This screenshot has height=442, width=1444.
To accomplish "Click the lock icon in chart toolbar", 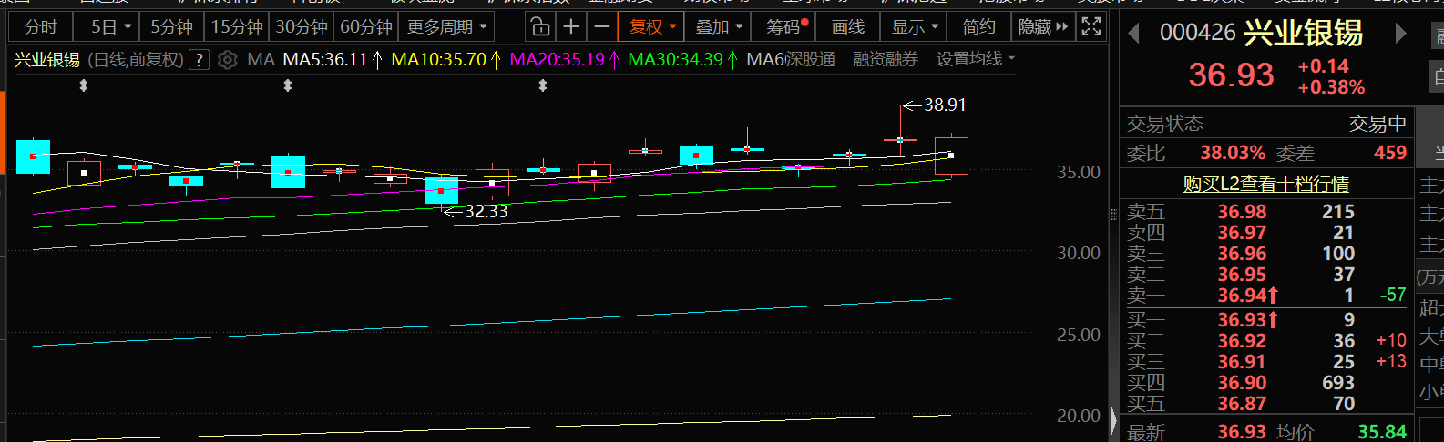I will tap(540, 27).
